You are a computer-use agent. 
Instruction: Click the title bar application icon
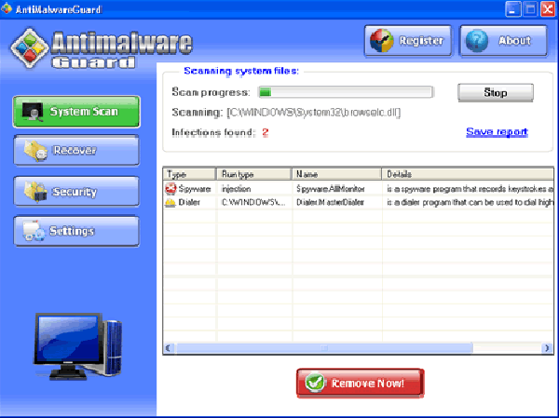pos(7,8)
